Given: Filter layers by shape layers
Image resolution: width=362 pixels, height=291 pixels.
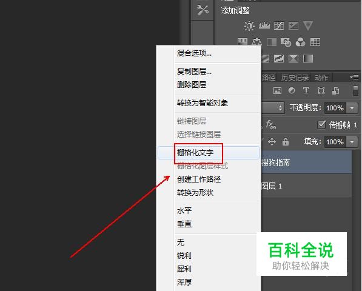Looking at the screenshot, I should click(x=321, y=90).
